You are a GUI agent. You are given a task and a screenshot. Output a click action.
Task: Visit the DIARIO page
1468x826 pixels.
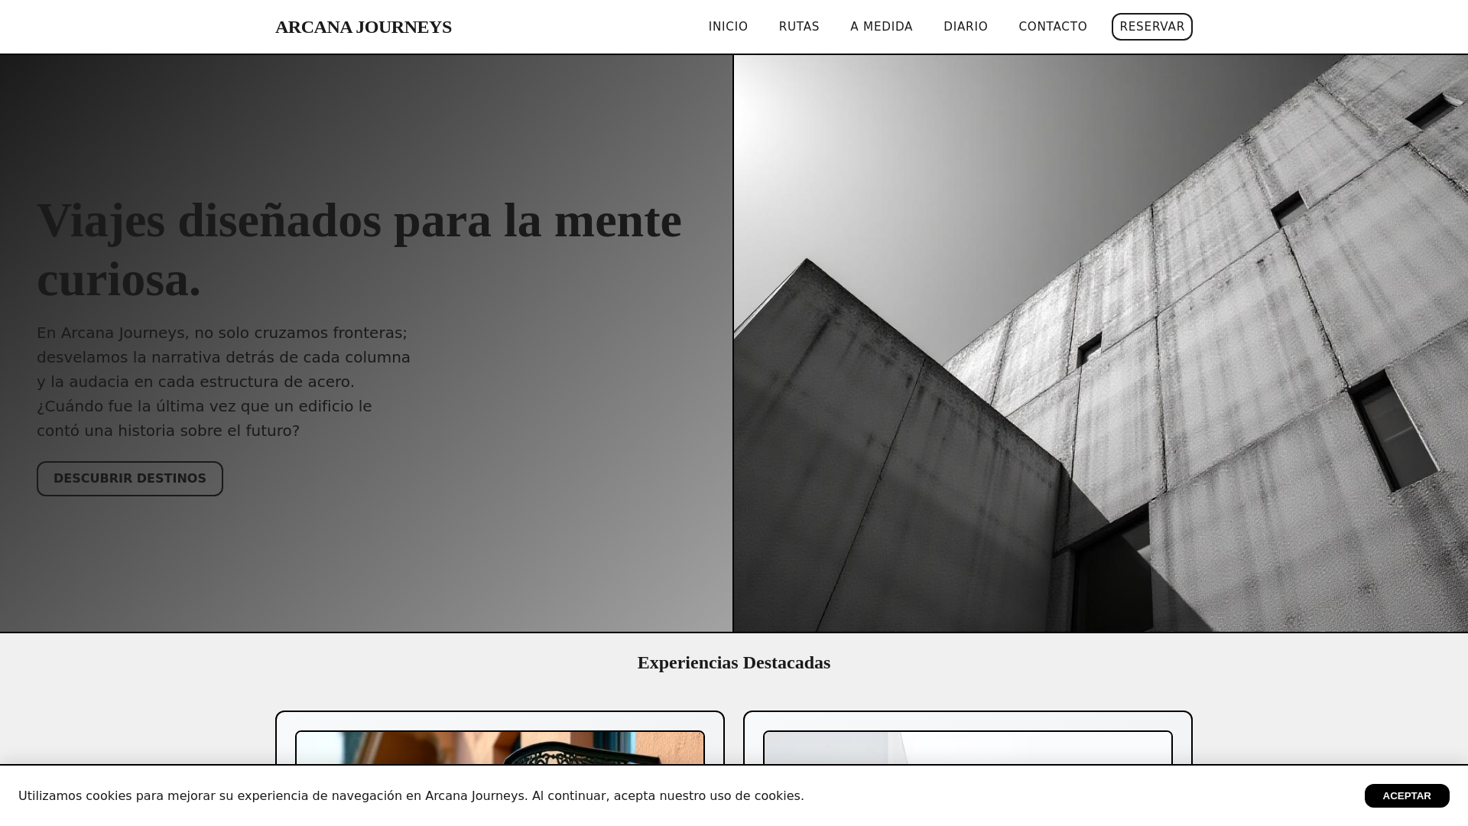click(966, 27)
